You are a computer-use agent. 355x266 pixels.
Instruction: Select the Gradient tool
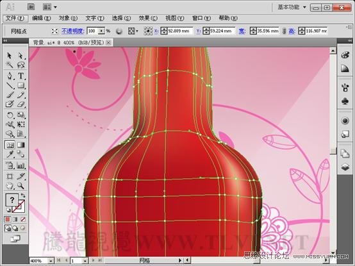(x=21, y=145)
